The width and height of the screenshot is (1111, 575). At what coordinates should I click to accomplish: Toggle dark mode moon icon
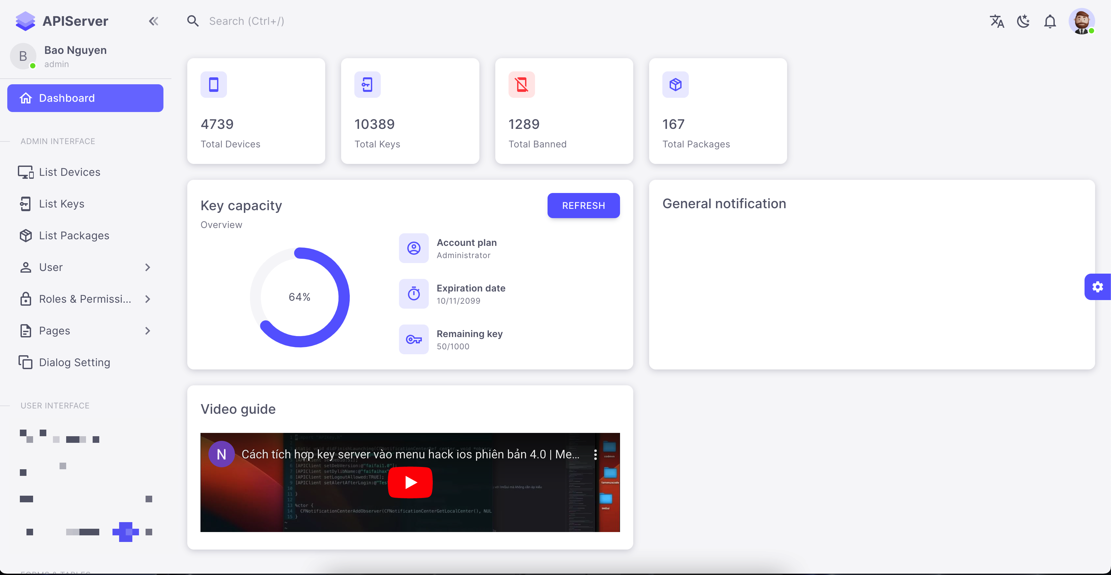(1023, 21)
